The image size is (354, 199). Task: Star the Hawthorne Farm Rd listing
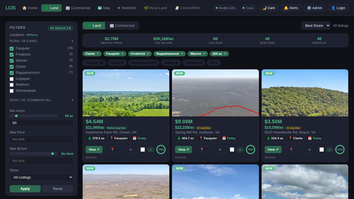tap(131, 150)
